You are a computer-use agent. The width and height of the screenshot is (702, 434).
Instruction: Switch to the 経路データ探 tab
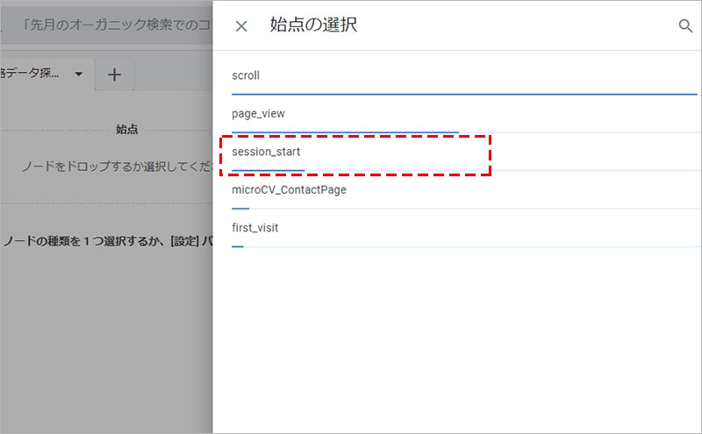35,75
